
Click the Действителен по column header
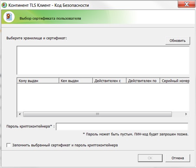[143, 81]
